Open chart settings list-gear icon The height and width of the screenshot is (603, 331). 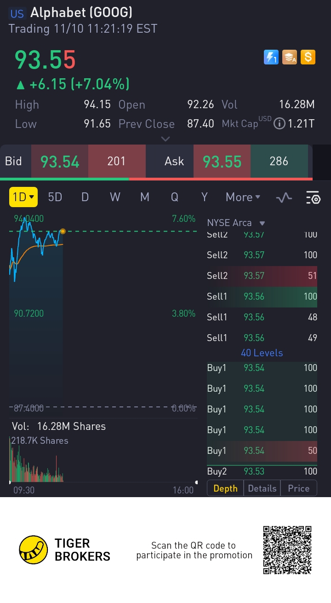[314, 197]
